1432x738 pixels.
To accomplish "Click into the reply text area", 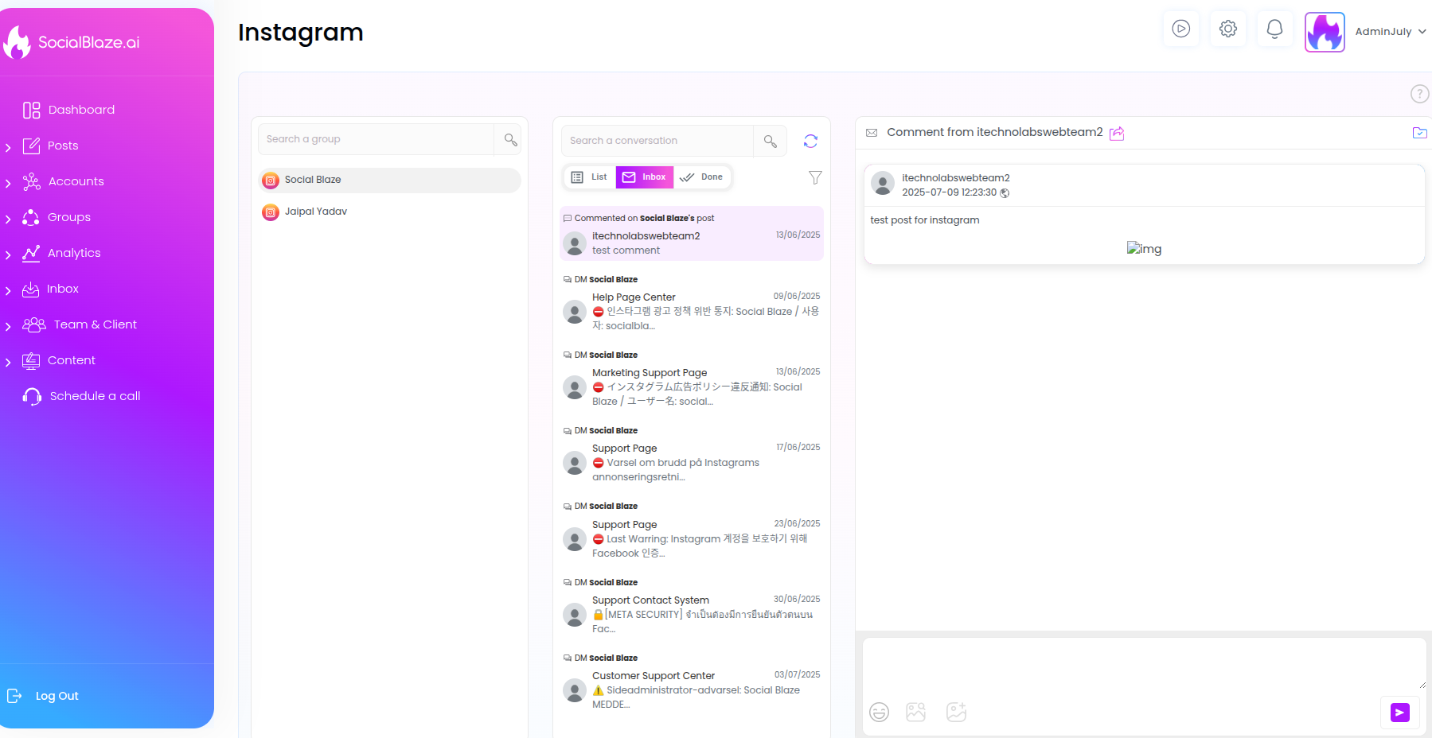I will [1144, 663].
